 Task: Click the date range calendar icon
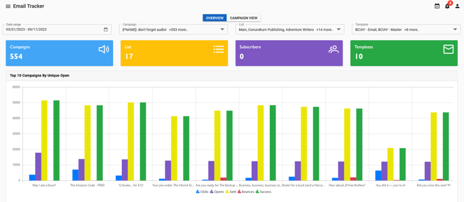(106, 29)
